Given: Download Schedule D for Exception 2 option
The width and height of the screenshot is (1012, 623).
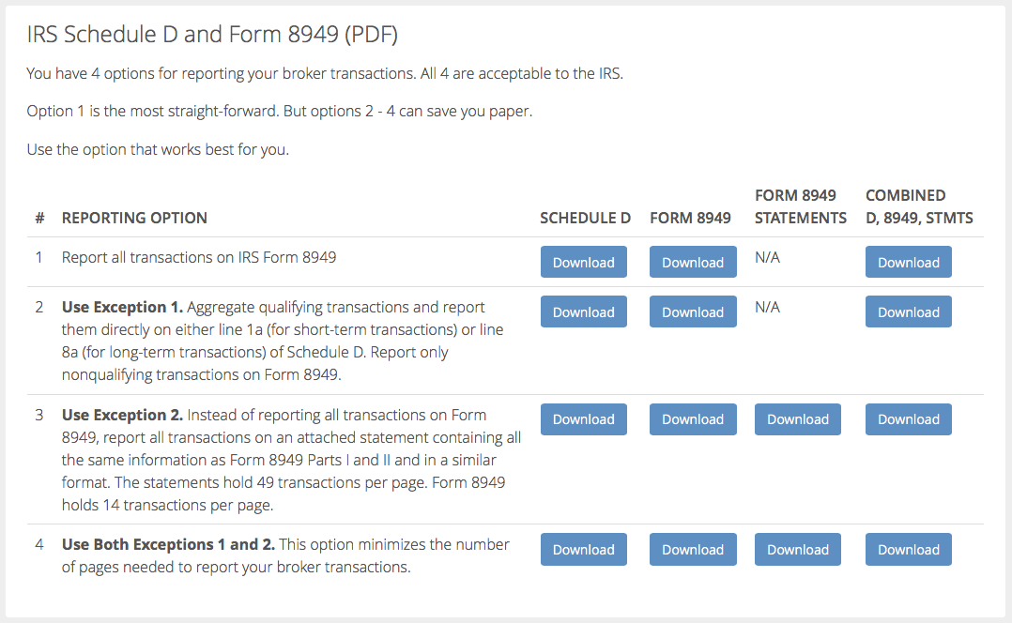Looking at the screenshot, I should [584, 419].
